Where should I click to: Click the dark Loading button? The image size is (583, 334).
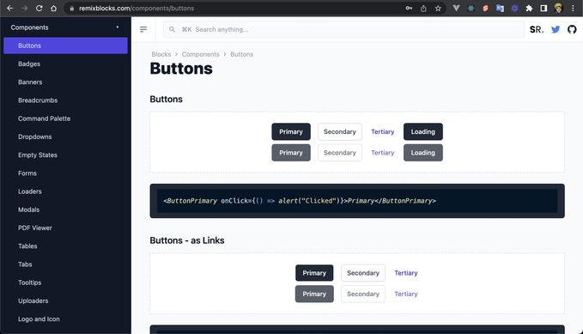point(423,131)
